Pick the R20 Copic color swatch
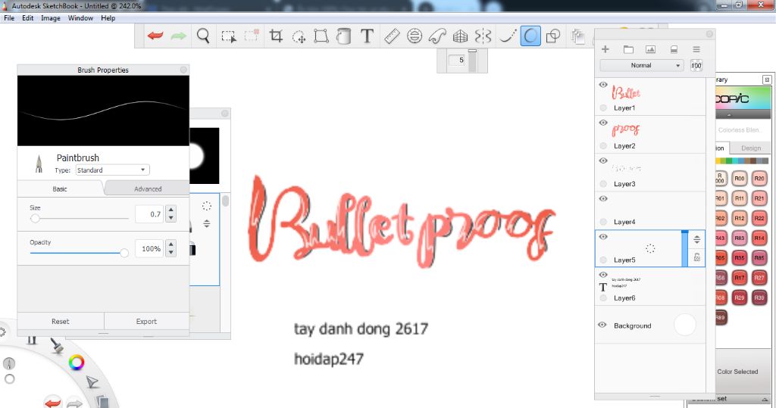 (x=759, y=179)
